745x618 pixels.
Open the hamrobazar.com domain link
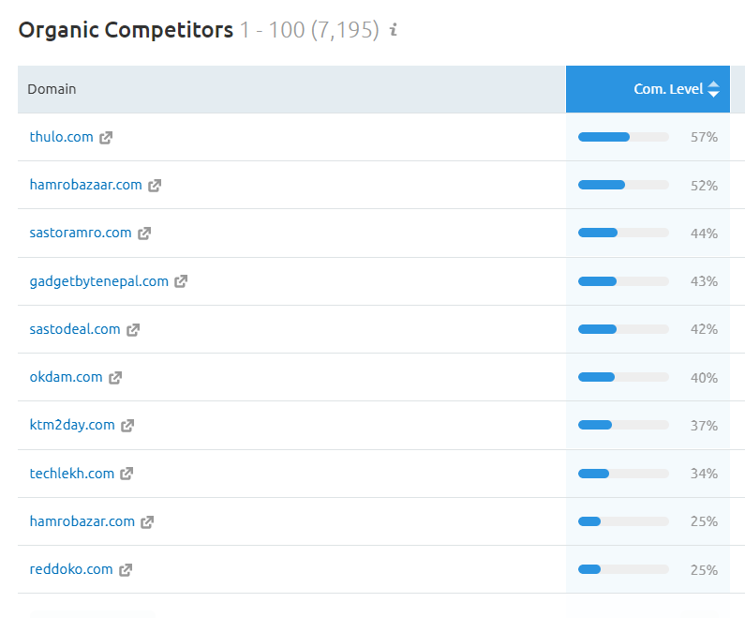[x=82, y=521]
